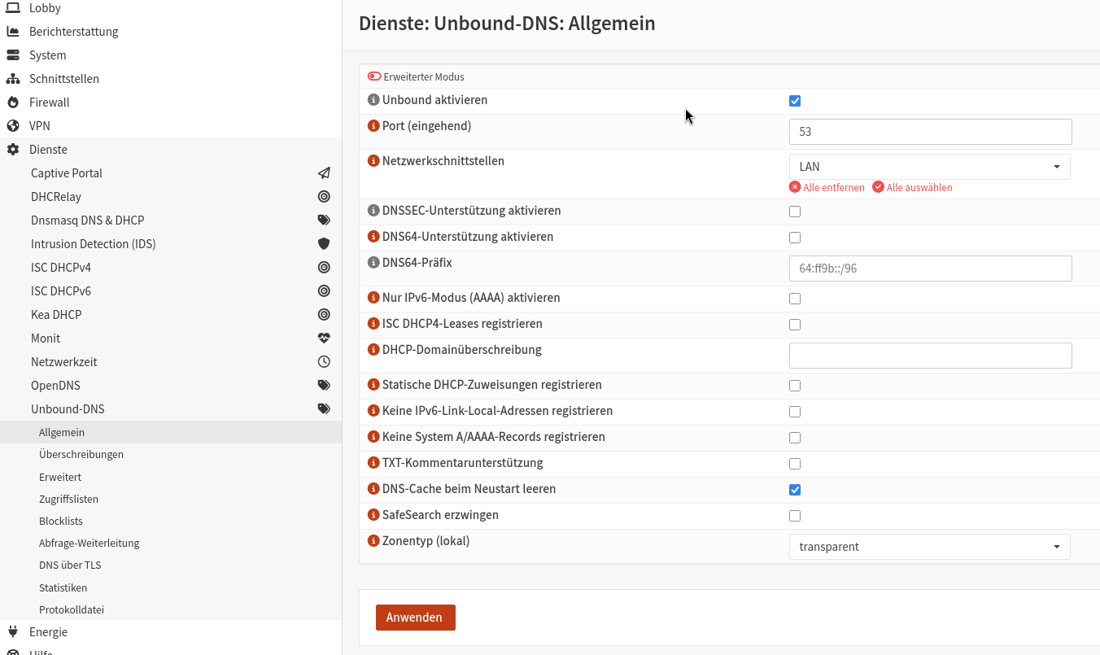The height and width of the screenshot is (655, 1100).
Task: Click the tag icon next to Unbound-DNS
Action: pyautogui.click(x=323, y=408)
